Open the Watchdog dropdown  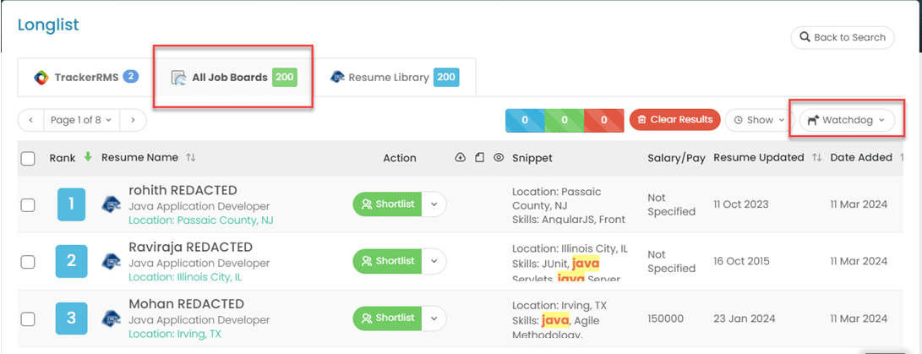click(x=846, y=120)
